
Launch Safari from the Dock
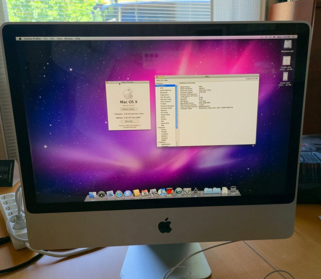coord(119,194)
